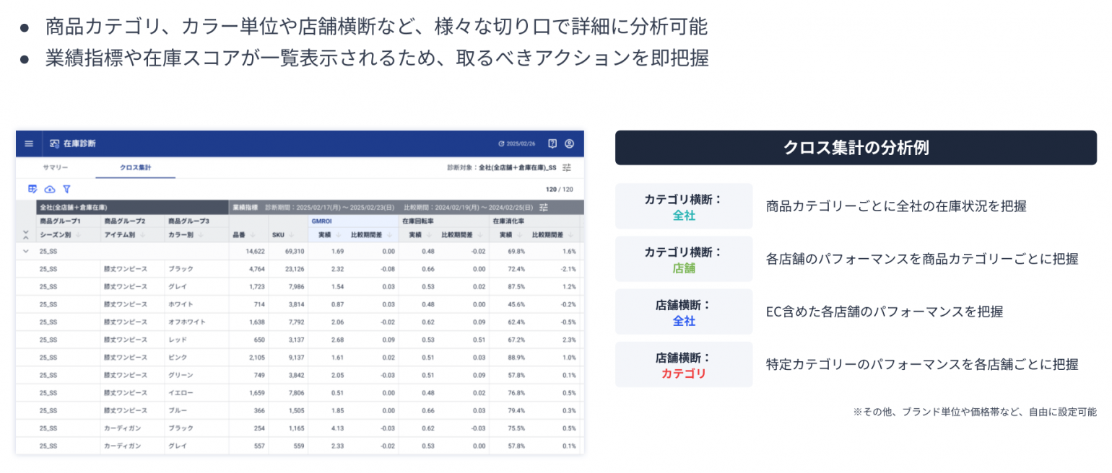The width and height of the screenshot is (1112, 473).
Task: Switch to the サマリー tab
Action: coord(56,167)
